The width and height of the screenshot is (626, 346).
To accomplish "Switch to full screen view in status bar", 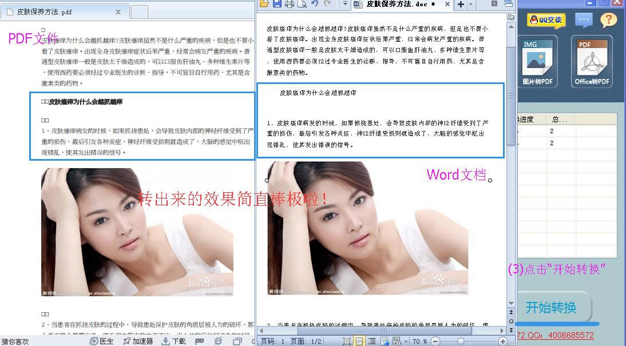I will [347, 341].
